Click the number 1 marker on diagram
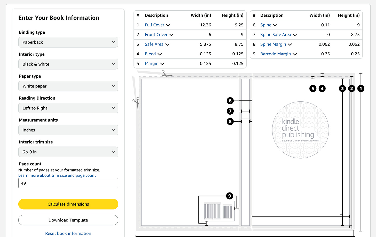 click(361, 88)
